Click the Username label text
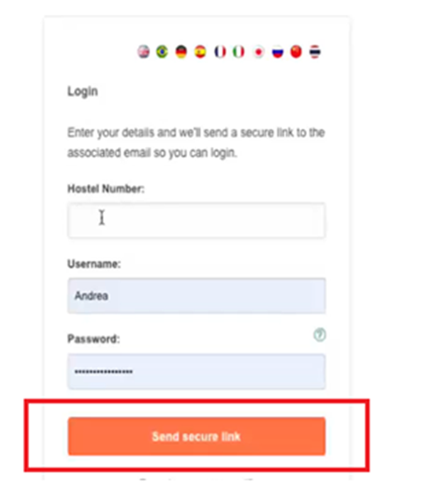Viewport: 423px width, 483px height. [x=94, y=264]
